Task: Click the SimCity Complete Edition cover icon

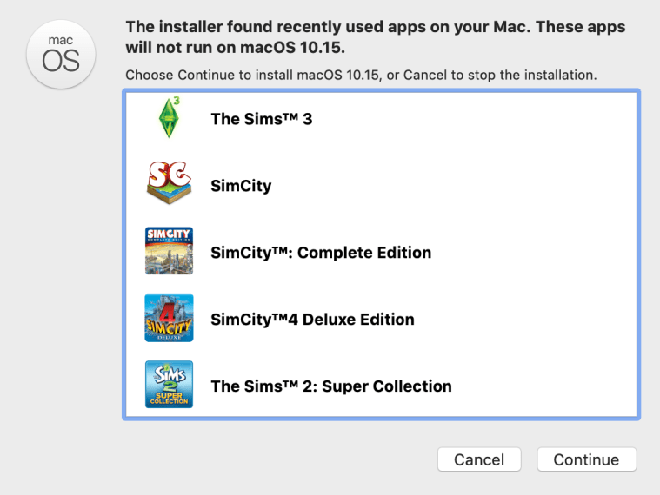Action: click(x=169, y=251)
